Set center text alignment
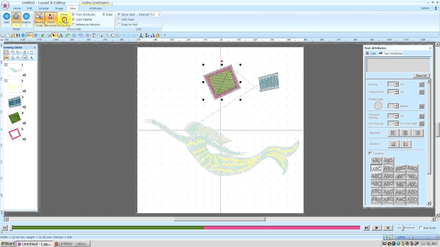 click(405, 133)
